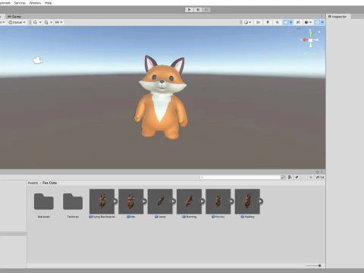This screenshot has height=273, width=364.
Task: Click Assets in the breadcrumb path
Action: tap(33, 183)
